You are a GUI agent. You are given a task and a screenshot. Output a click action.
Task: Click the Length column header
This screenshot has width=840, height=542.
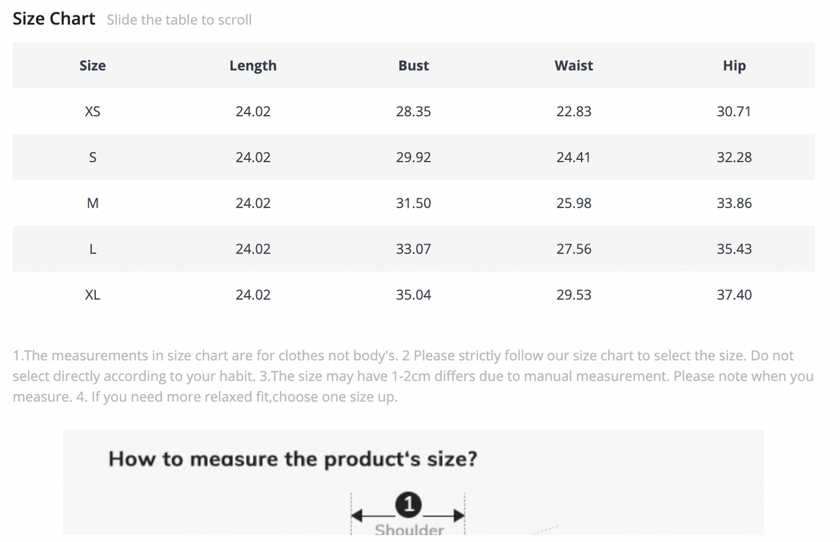click(x=253, y=66)
